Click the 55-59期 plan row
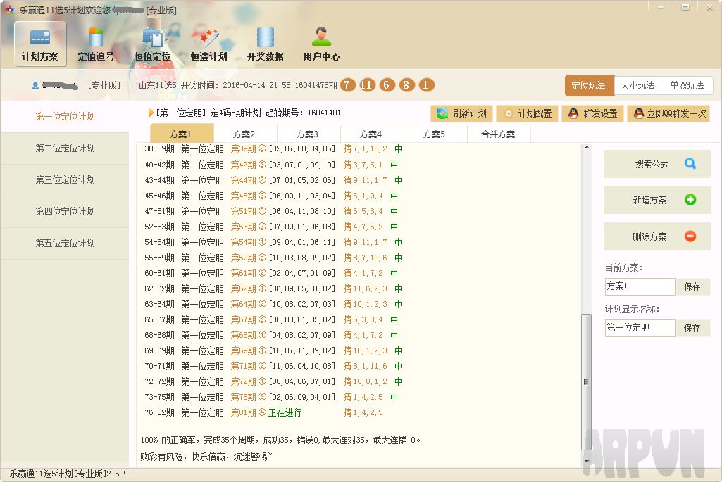This screenshot has height=482, width=722. pyautogui.click(x=273, y=258)
